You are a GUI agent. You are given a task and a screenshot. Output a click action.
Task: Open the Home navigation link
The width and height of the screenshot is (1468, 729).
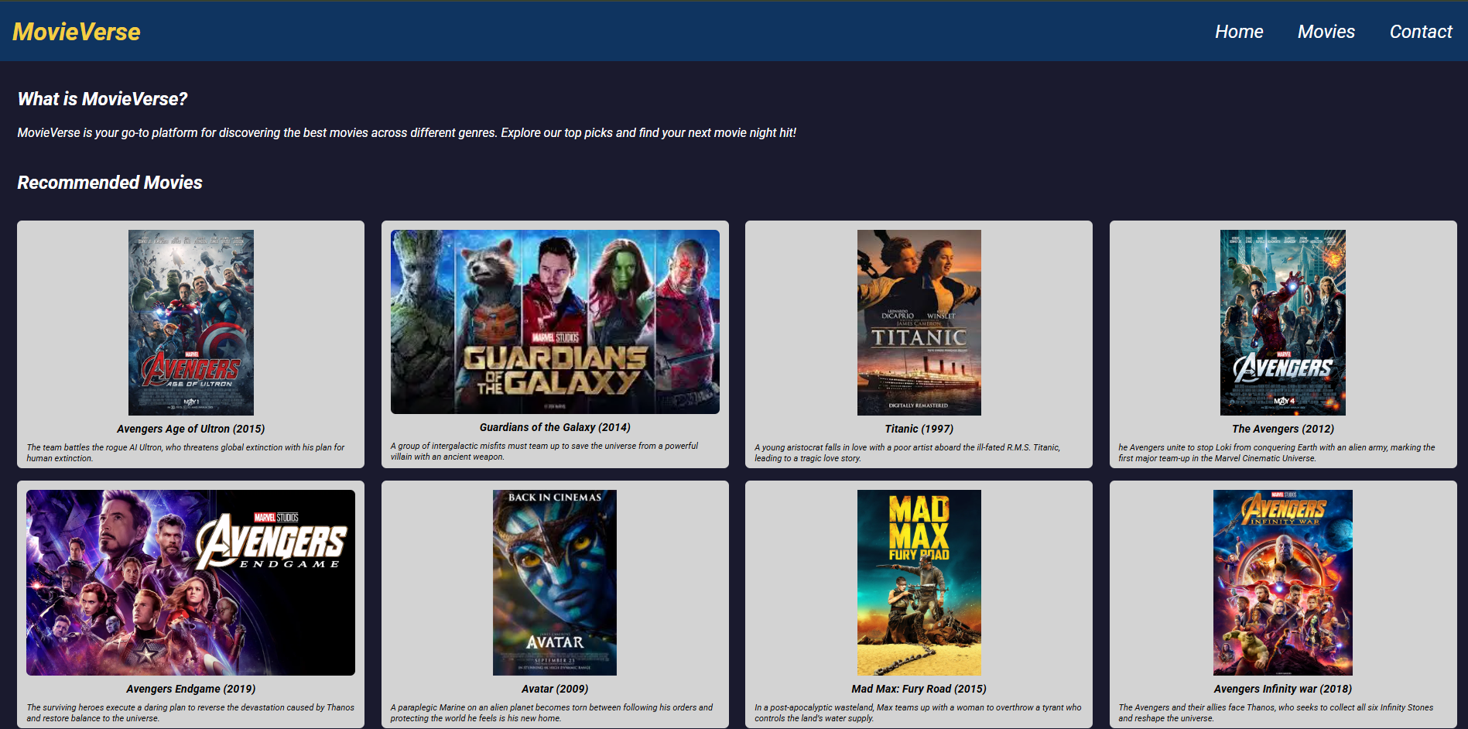[1239, 32]
